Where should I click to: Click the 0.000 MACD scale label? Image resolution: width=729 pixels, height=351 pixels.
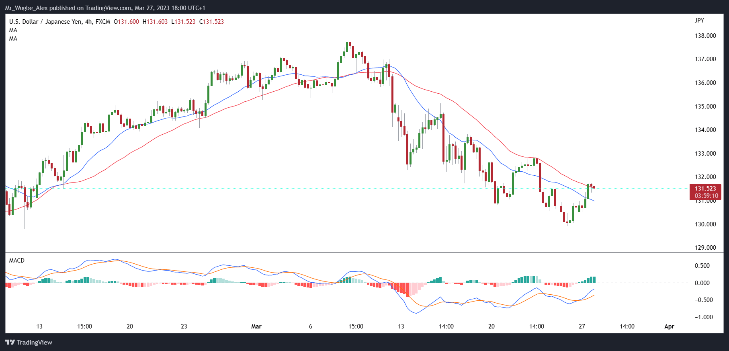coord(702,283)
